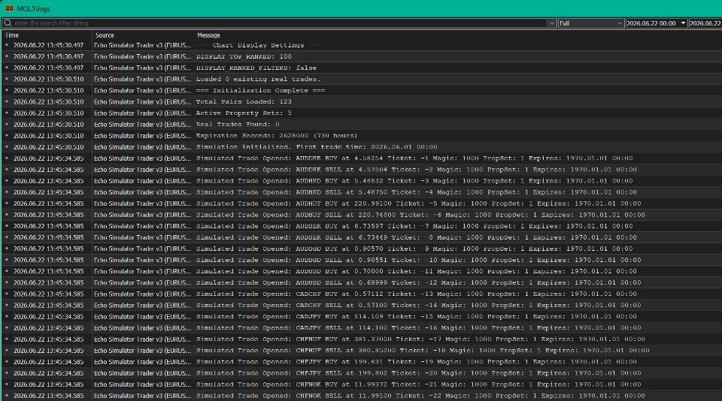Select the CHFJPY SELL at 199.802 row
The height and width of the screenshot is (401, 722).
coord(361,373)
